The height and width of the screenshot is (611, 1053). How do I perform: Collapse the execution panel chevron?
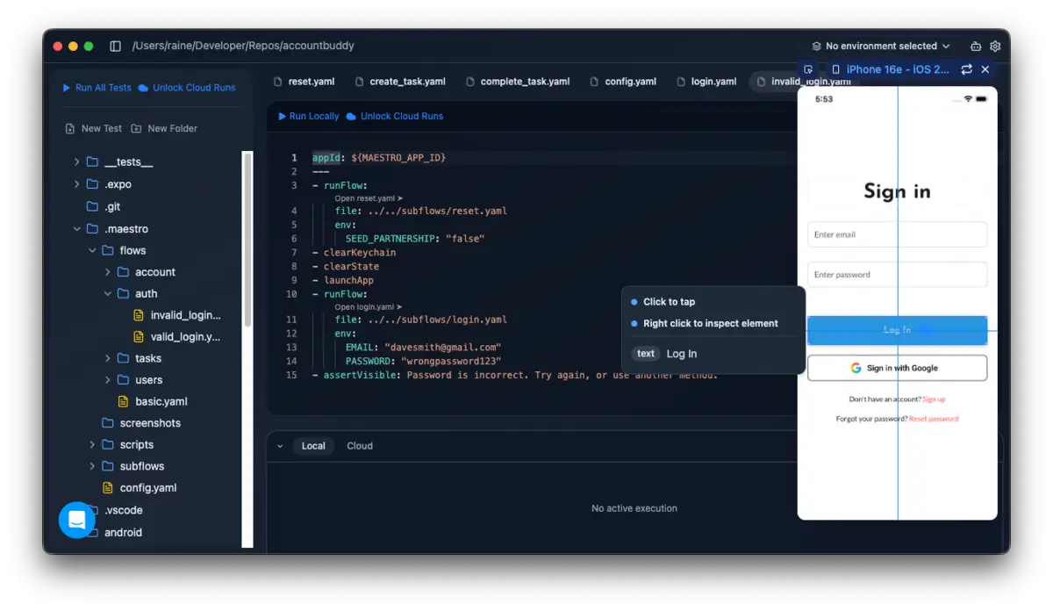point(280,446)
